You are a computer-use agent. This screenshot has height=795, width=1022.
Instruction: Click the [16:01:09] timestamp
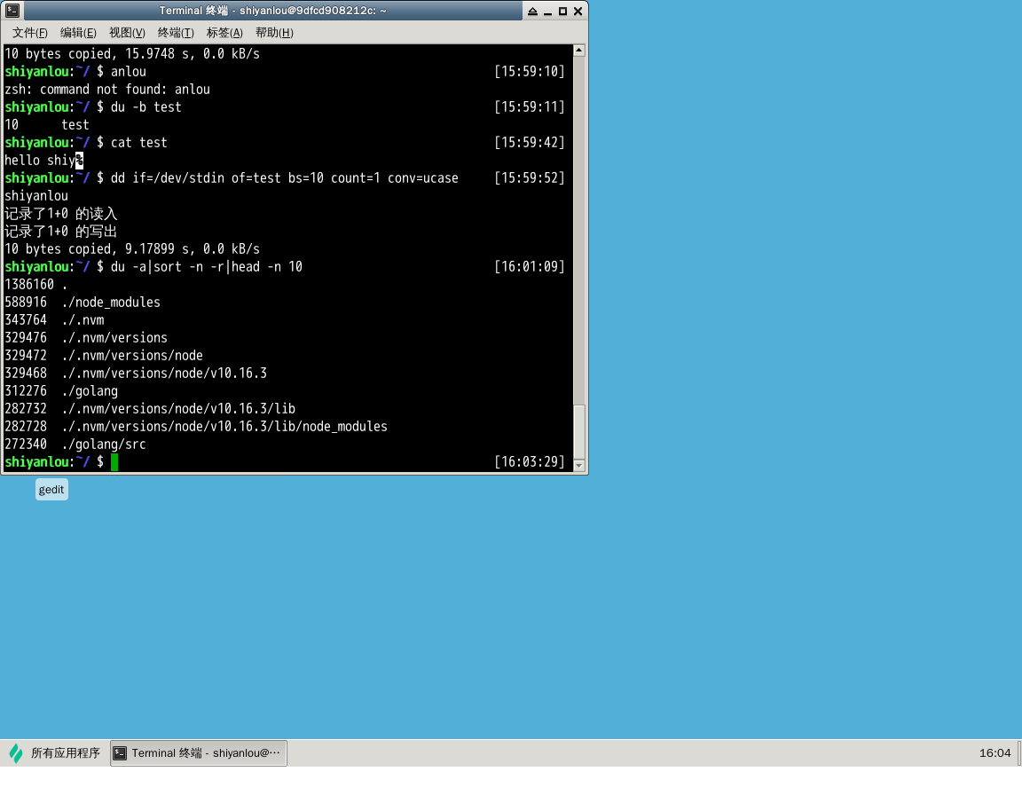click(530, 266)
